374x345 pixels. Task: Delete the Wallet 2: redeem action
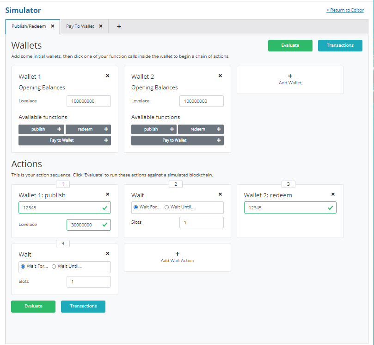(333, 194)
